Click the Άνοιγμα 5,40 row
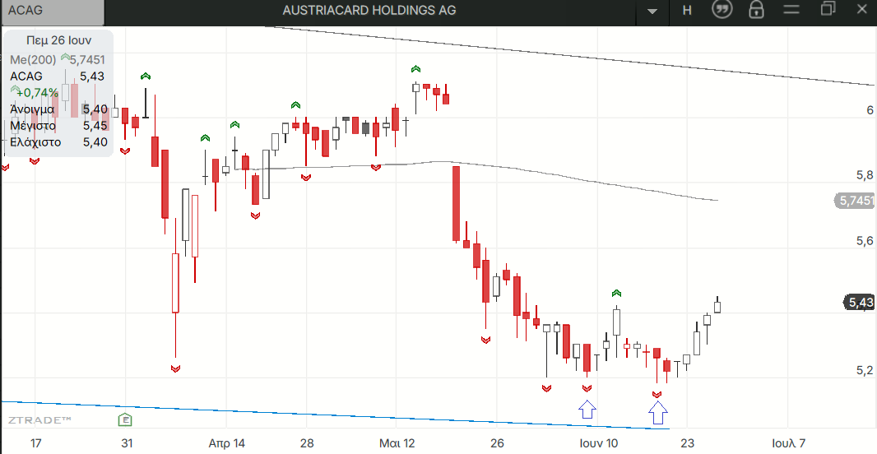Viewport: 877px width, 454px height. tap(58, 109)
